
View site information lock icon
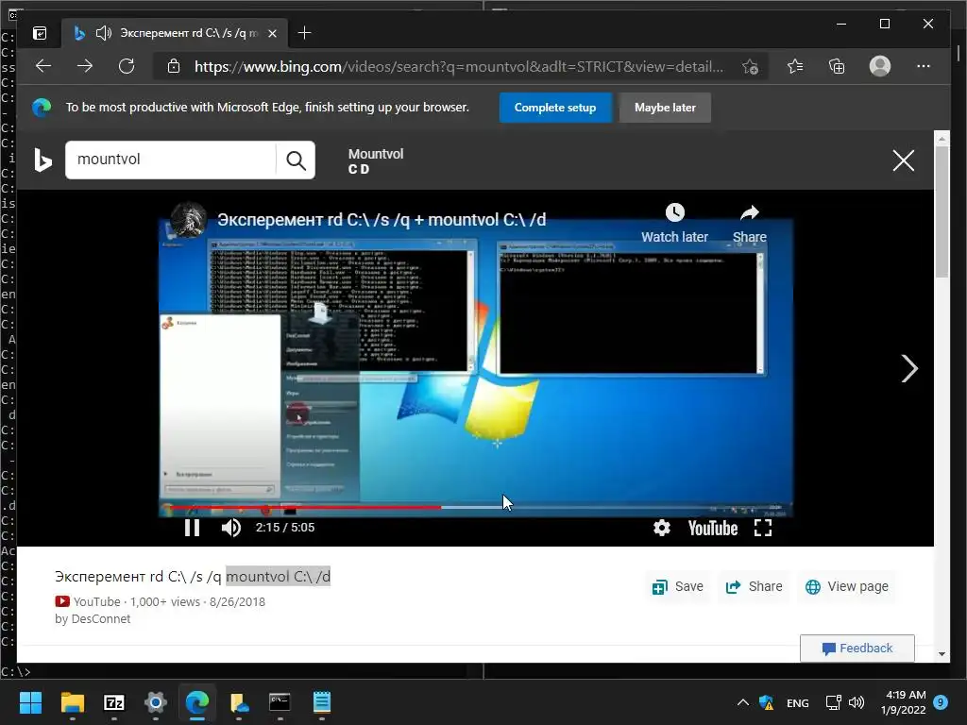(174, 66)
